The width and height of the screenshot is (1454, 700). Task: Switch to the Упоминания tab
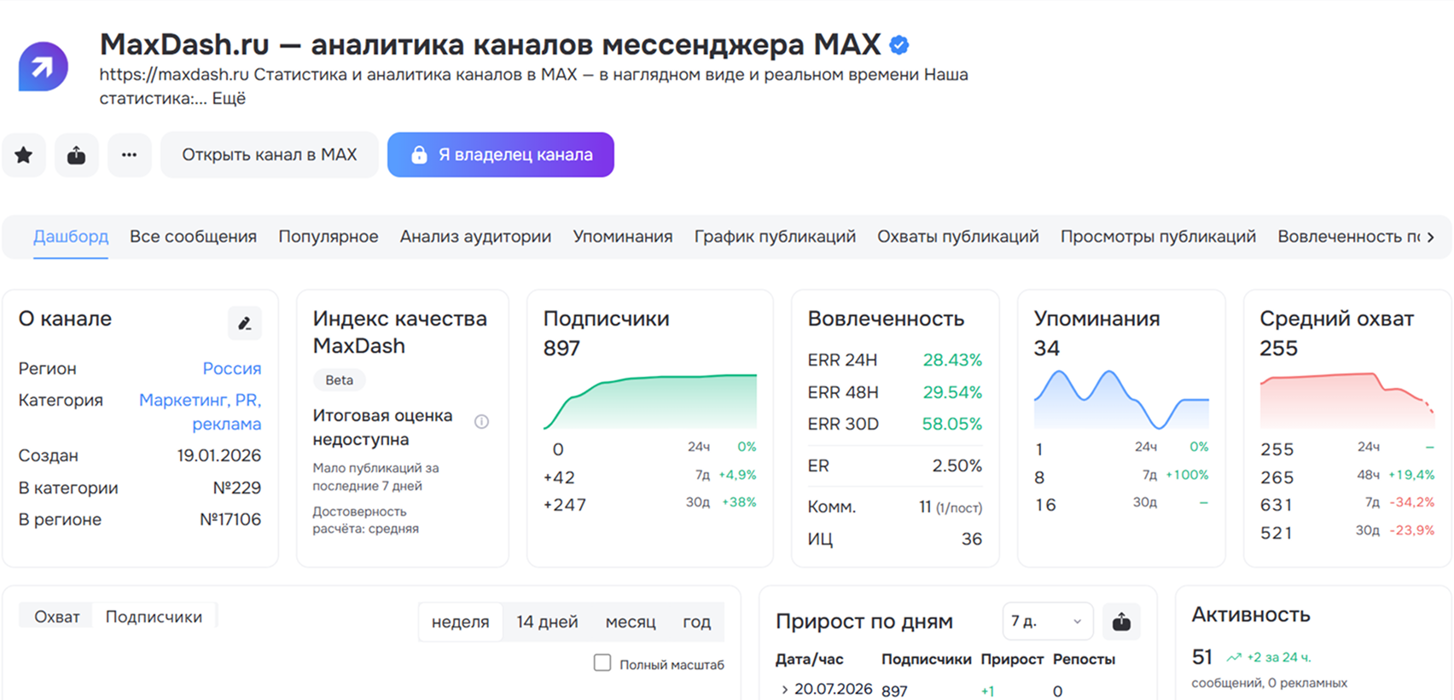pos(623,236)
